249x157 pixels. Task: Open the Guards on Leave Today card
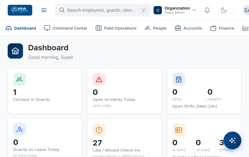tap(45, 138)
